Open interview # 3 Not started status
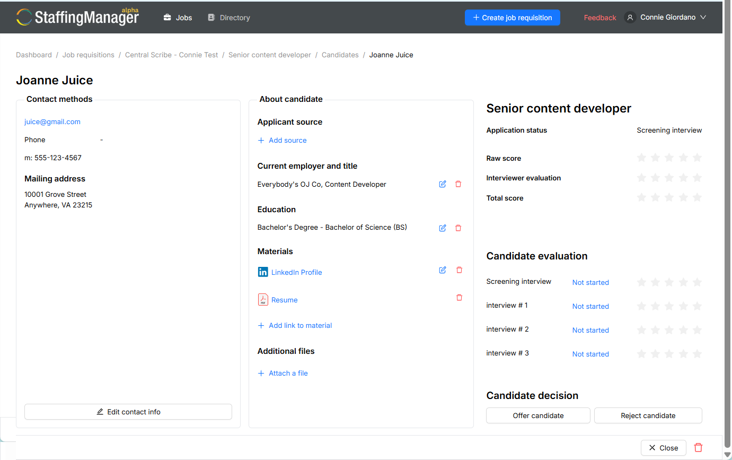Viewport: 732px width, 460px height. (x=590, y=354)
